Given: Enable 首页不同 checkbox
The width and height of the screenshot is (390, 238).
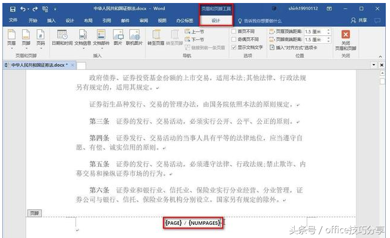Looking at the screenshot, I should tap(234, 32).
